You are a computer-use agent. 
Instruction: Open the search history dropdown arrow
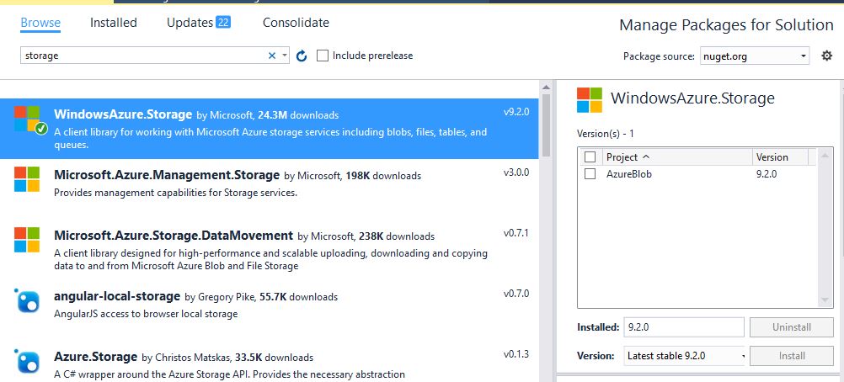[285, 56]
